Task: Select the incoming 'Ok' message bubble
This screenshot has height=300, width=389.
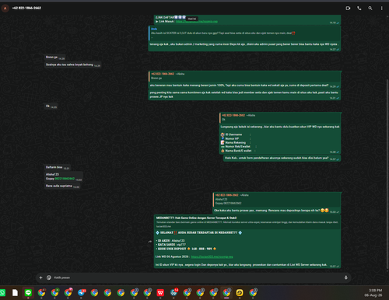Action: [x=51, y=106]
